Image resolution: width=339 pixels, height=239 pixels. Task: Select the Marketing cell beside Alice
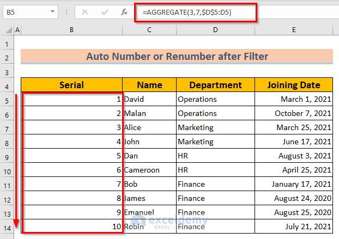(x=216, y=127)
